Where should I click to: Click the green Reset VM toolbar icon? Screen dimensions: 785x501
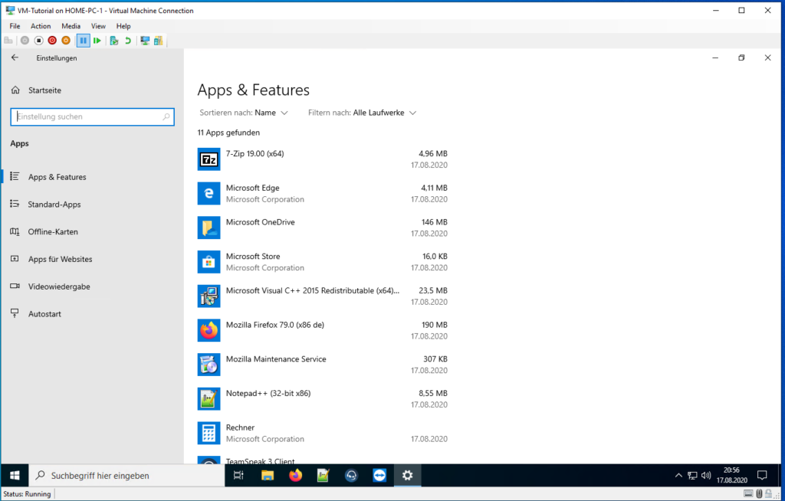click(97, 41)
